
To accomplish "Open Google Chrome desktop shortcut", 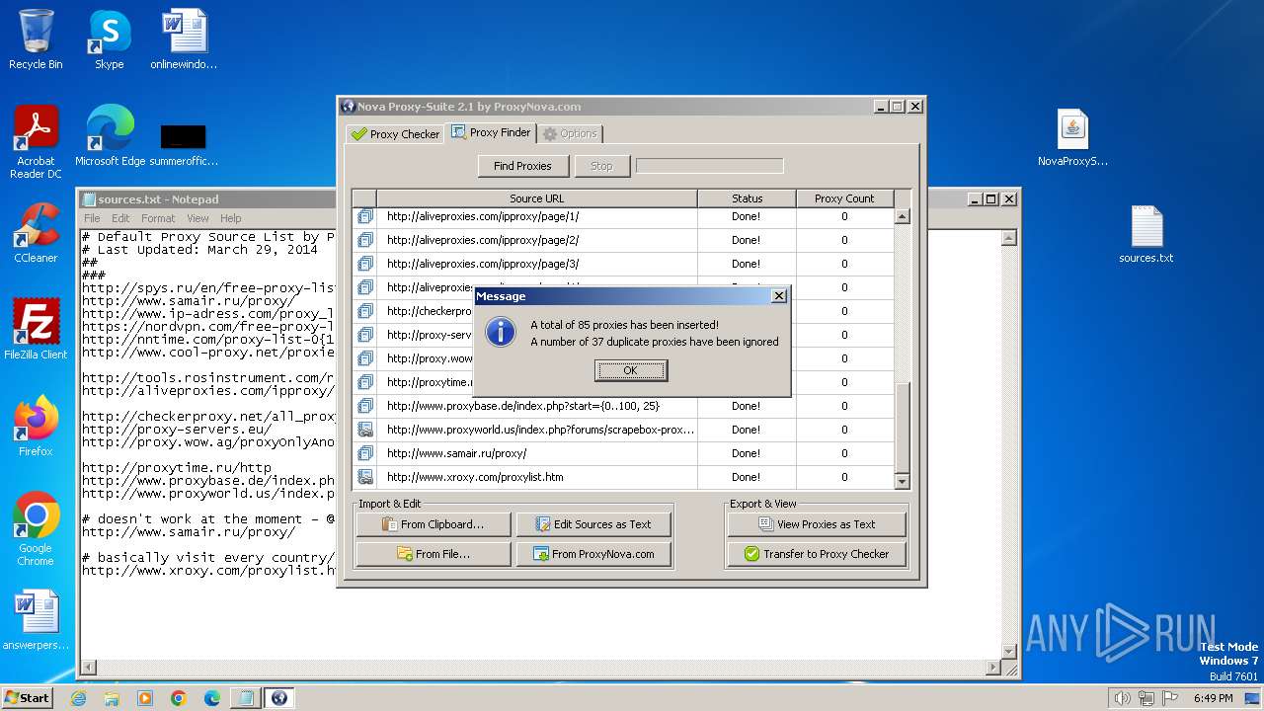I will click(36, 529).
